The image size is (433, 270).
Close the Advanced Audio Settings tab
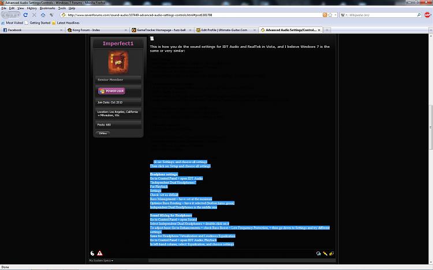(x=319, y=30)
